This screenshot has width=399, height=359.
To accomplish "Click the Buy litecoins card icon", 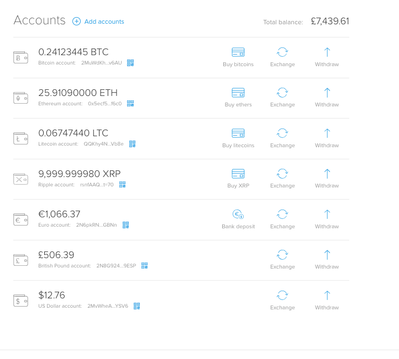I will tap(238, 133).
